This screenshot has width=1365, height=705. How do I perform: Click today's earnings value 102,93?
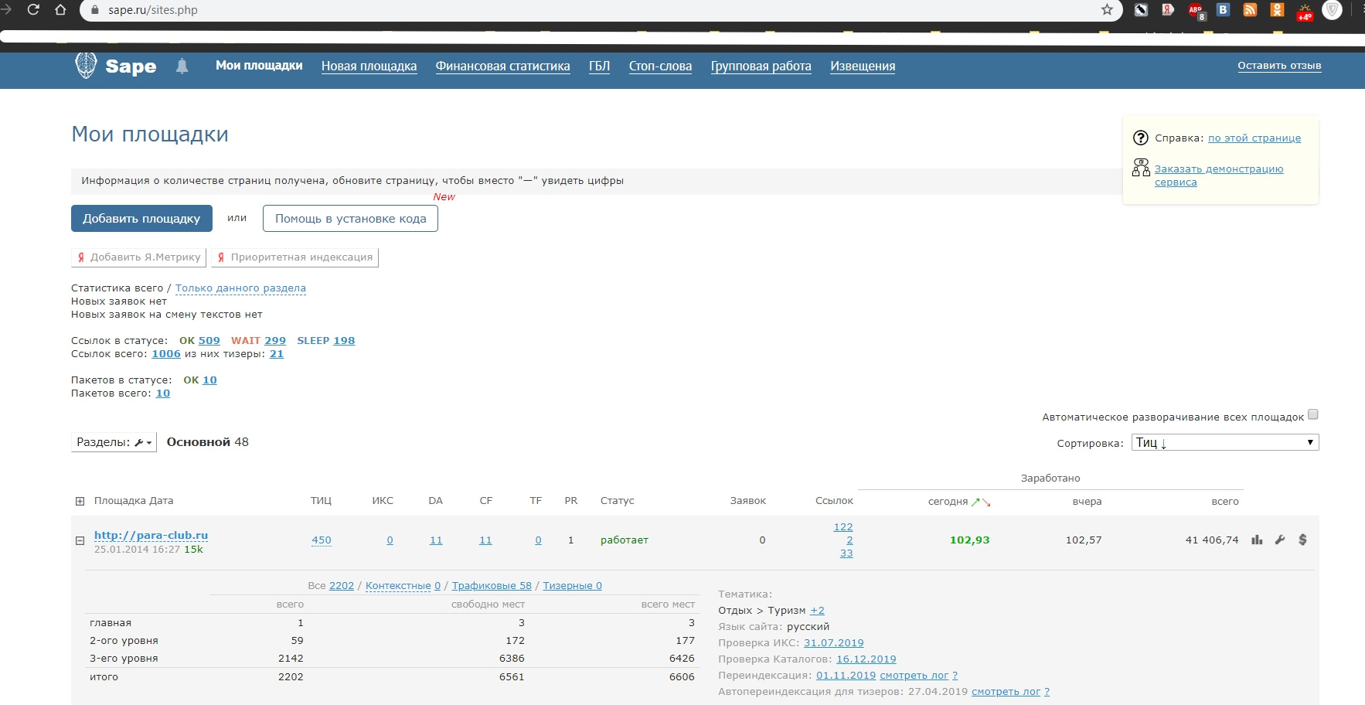970,540
